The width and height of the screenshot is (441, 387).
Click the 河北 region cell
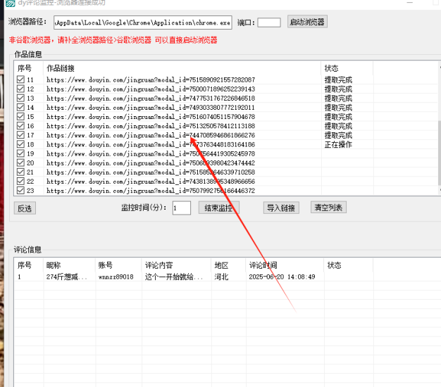click(x=221, y=277)
